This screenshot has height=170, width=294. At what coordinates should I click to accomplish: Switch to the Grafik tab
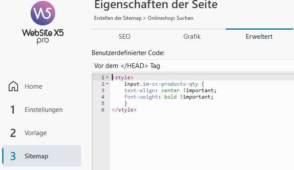pyautogui.click(x=192, y=37)
